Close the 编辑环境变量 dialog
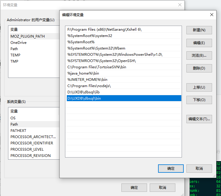The image size is (221, 196). (x=212, y=15)
